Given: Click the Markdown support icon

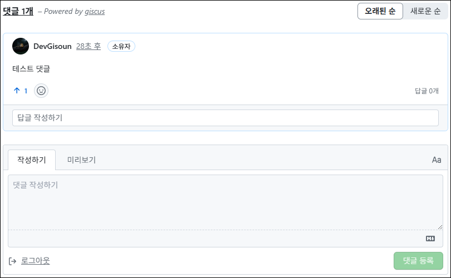Looking at the screenshot, I should (430, 239).
